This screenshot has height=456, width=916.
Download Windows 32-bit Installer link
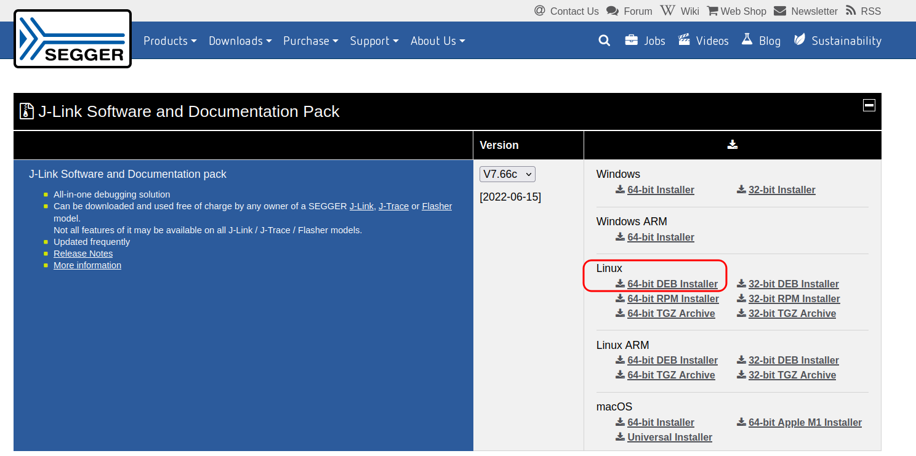point(782,190)
